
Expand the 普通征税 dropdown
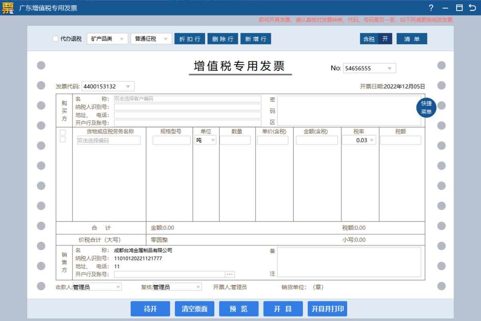[151, 38]
